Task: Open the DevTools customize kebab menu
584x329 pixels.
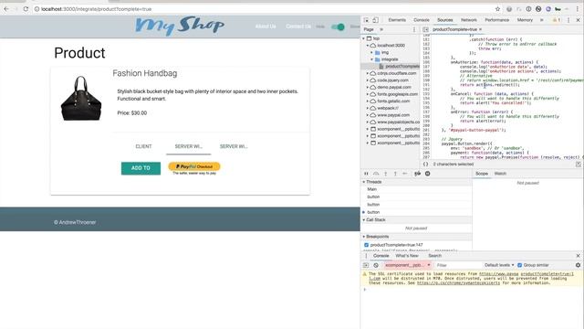Action: click(568, 20)
